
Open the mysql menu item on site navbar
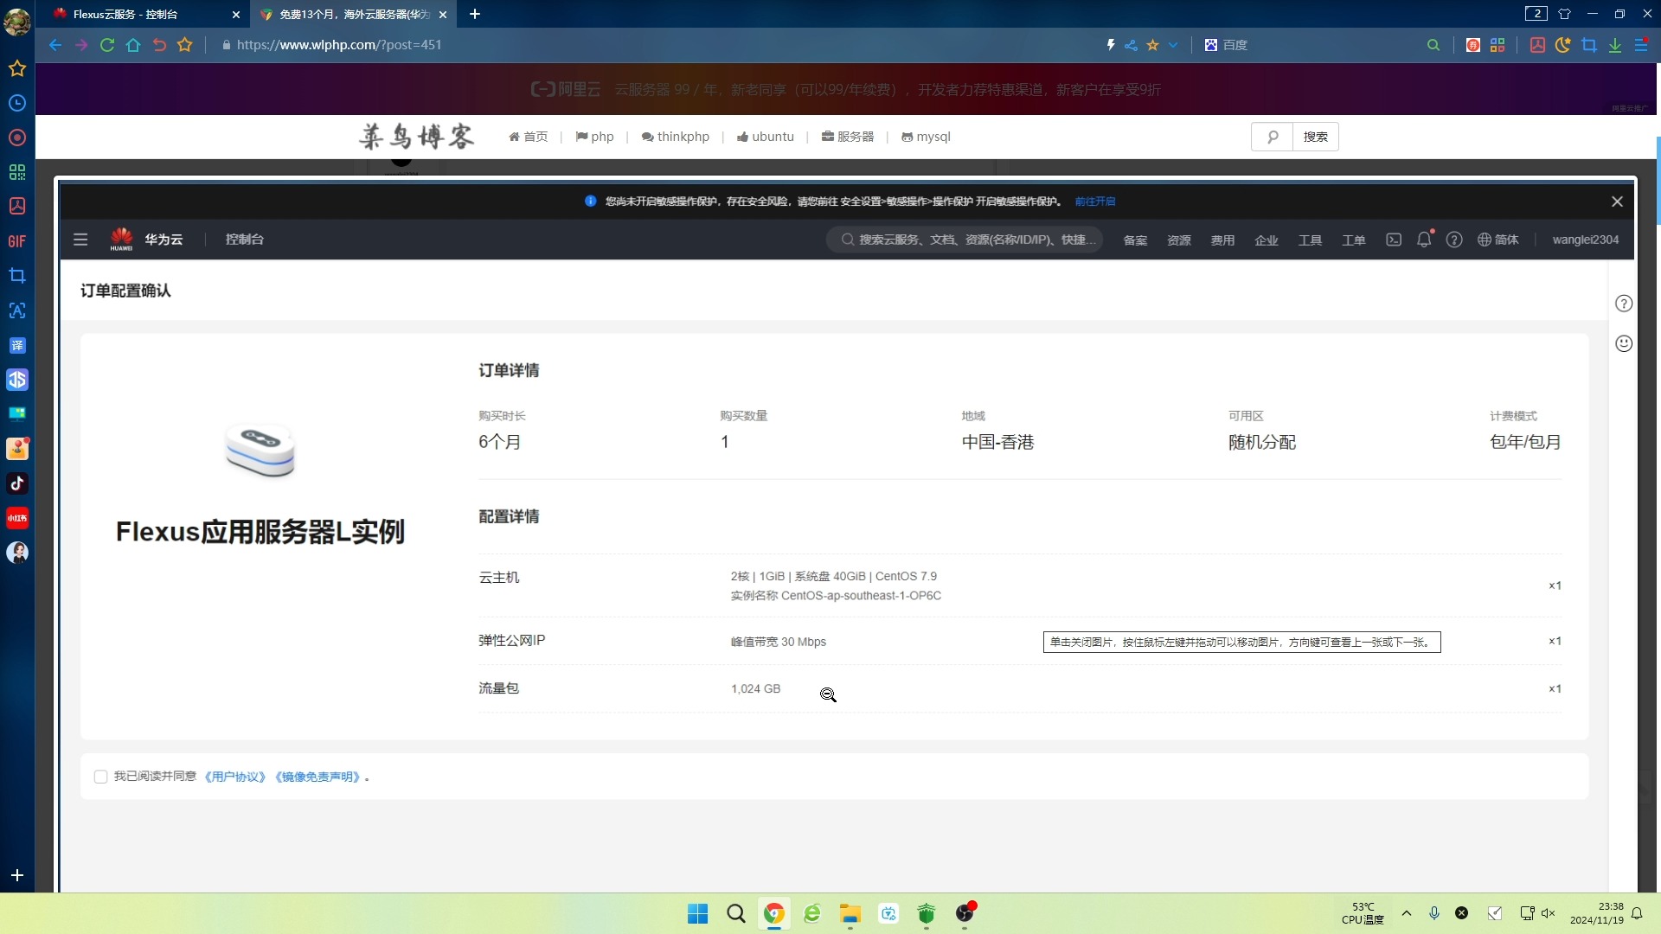pyautogui.click(x=926, y=137)
